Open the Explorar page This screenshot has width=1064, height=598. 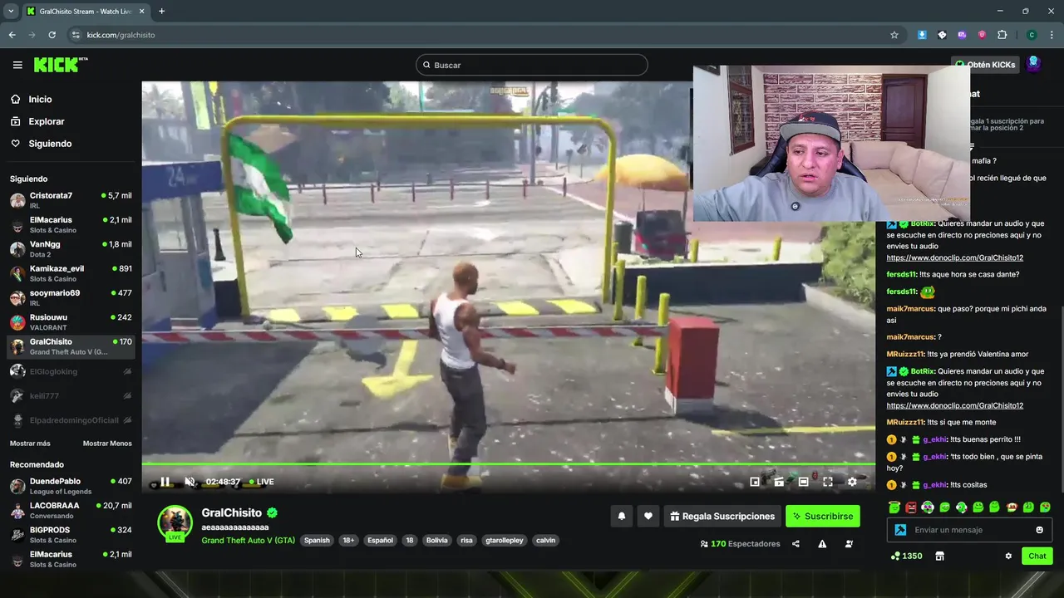click(x=37, y=121)
